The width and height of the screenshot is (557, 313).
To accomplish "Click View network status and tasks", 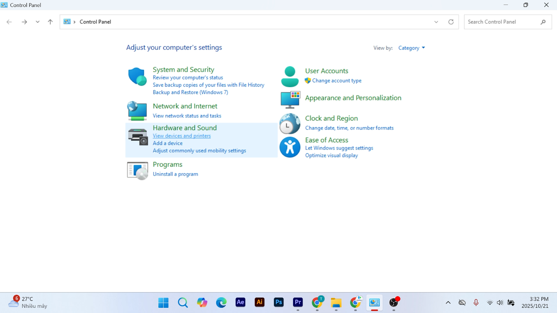I will 187,116.
